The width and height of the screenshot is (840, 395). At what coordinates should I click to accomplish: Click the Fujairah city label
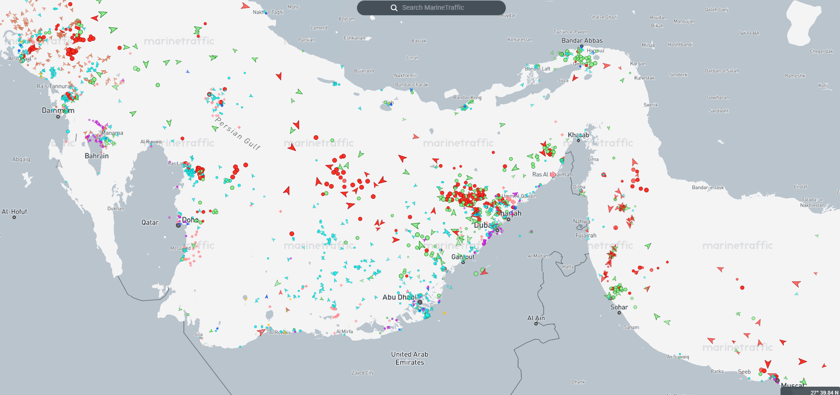[586, 236]
